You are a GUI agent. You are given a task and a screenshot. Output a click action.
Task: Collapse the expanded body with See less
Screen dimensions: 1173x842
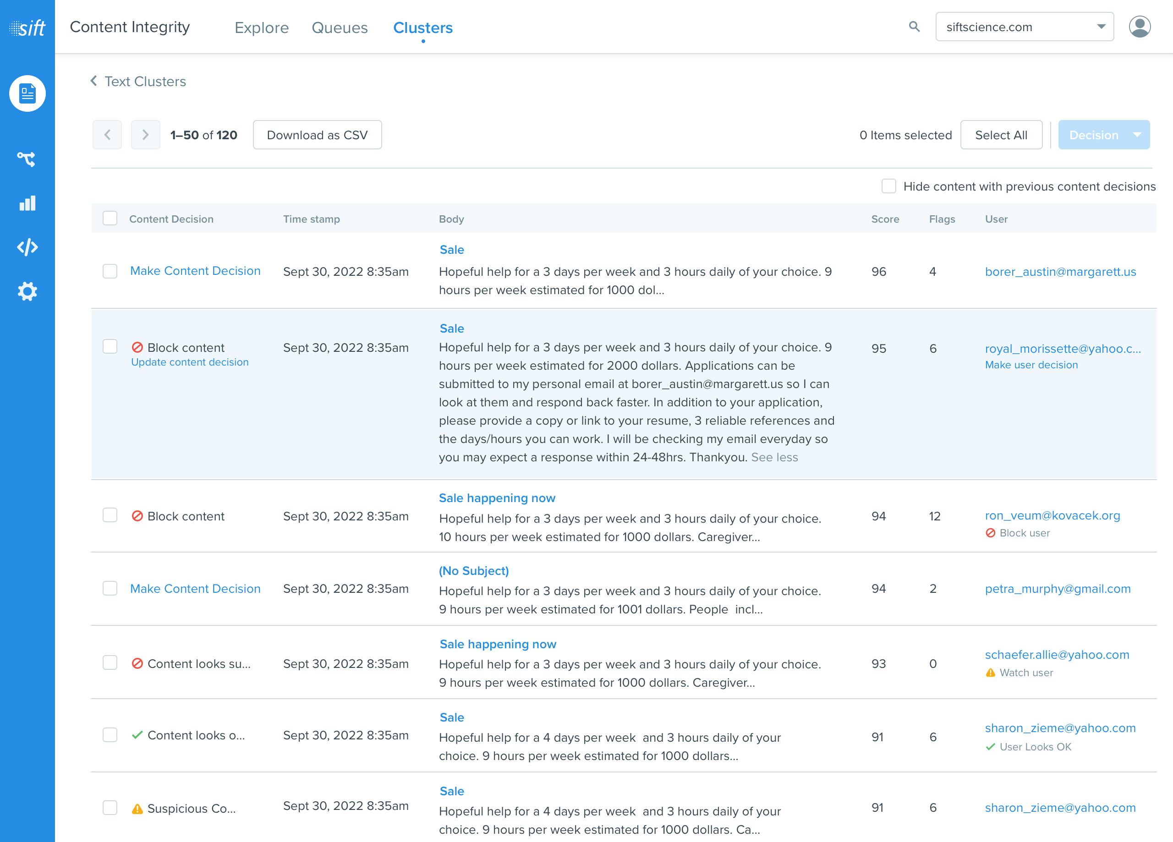[774, 457]
